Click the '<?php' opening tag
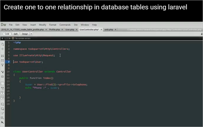 point(17,42)
